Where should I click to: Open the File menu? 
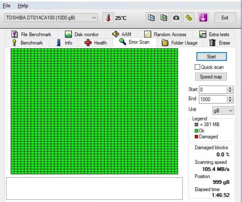click(7, 6)
